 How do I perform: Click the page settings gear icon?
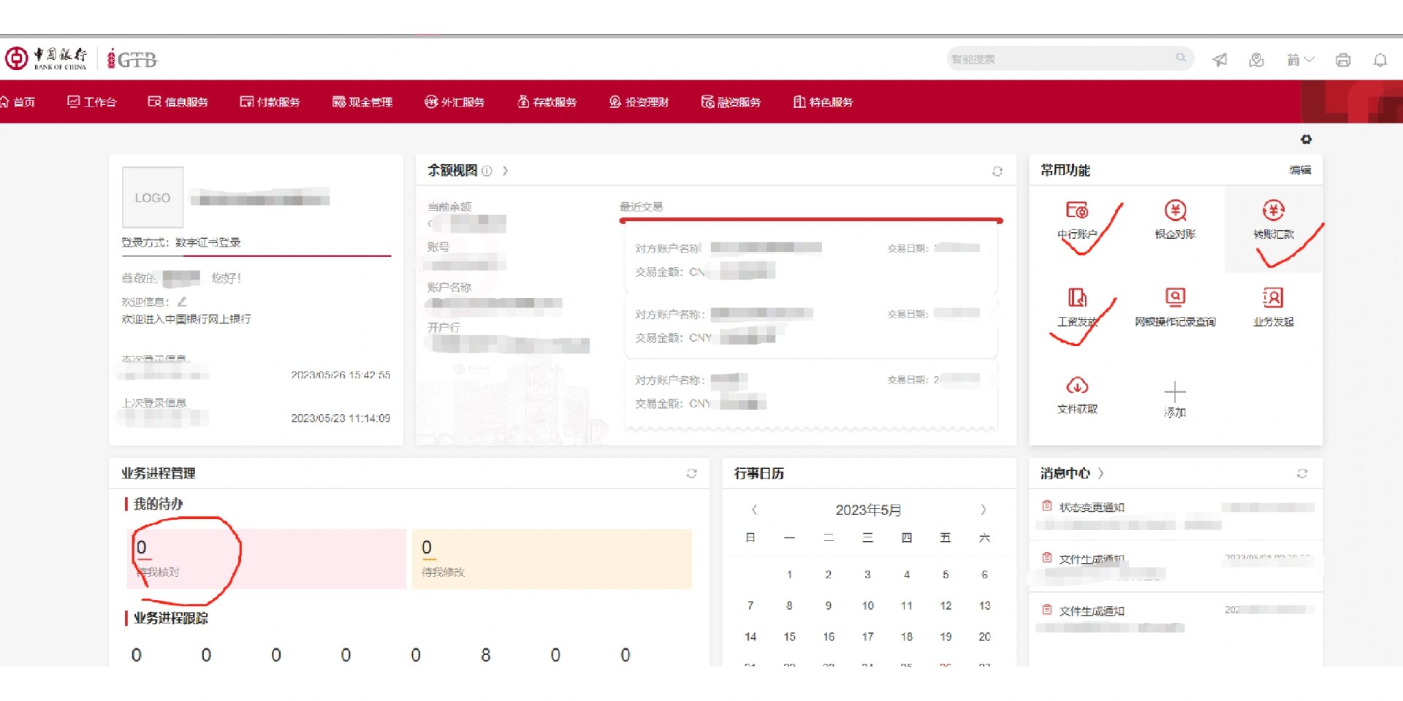[x=1307, y=139]
